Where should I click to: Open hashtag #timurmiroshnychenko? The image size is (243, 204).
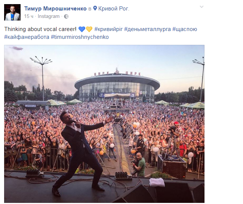coord(80,37)
